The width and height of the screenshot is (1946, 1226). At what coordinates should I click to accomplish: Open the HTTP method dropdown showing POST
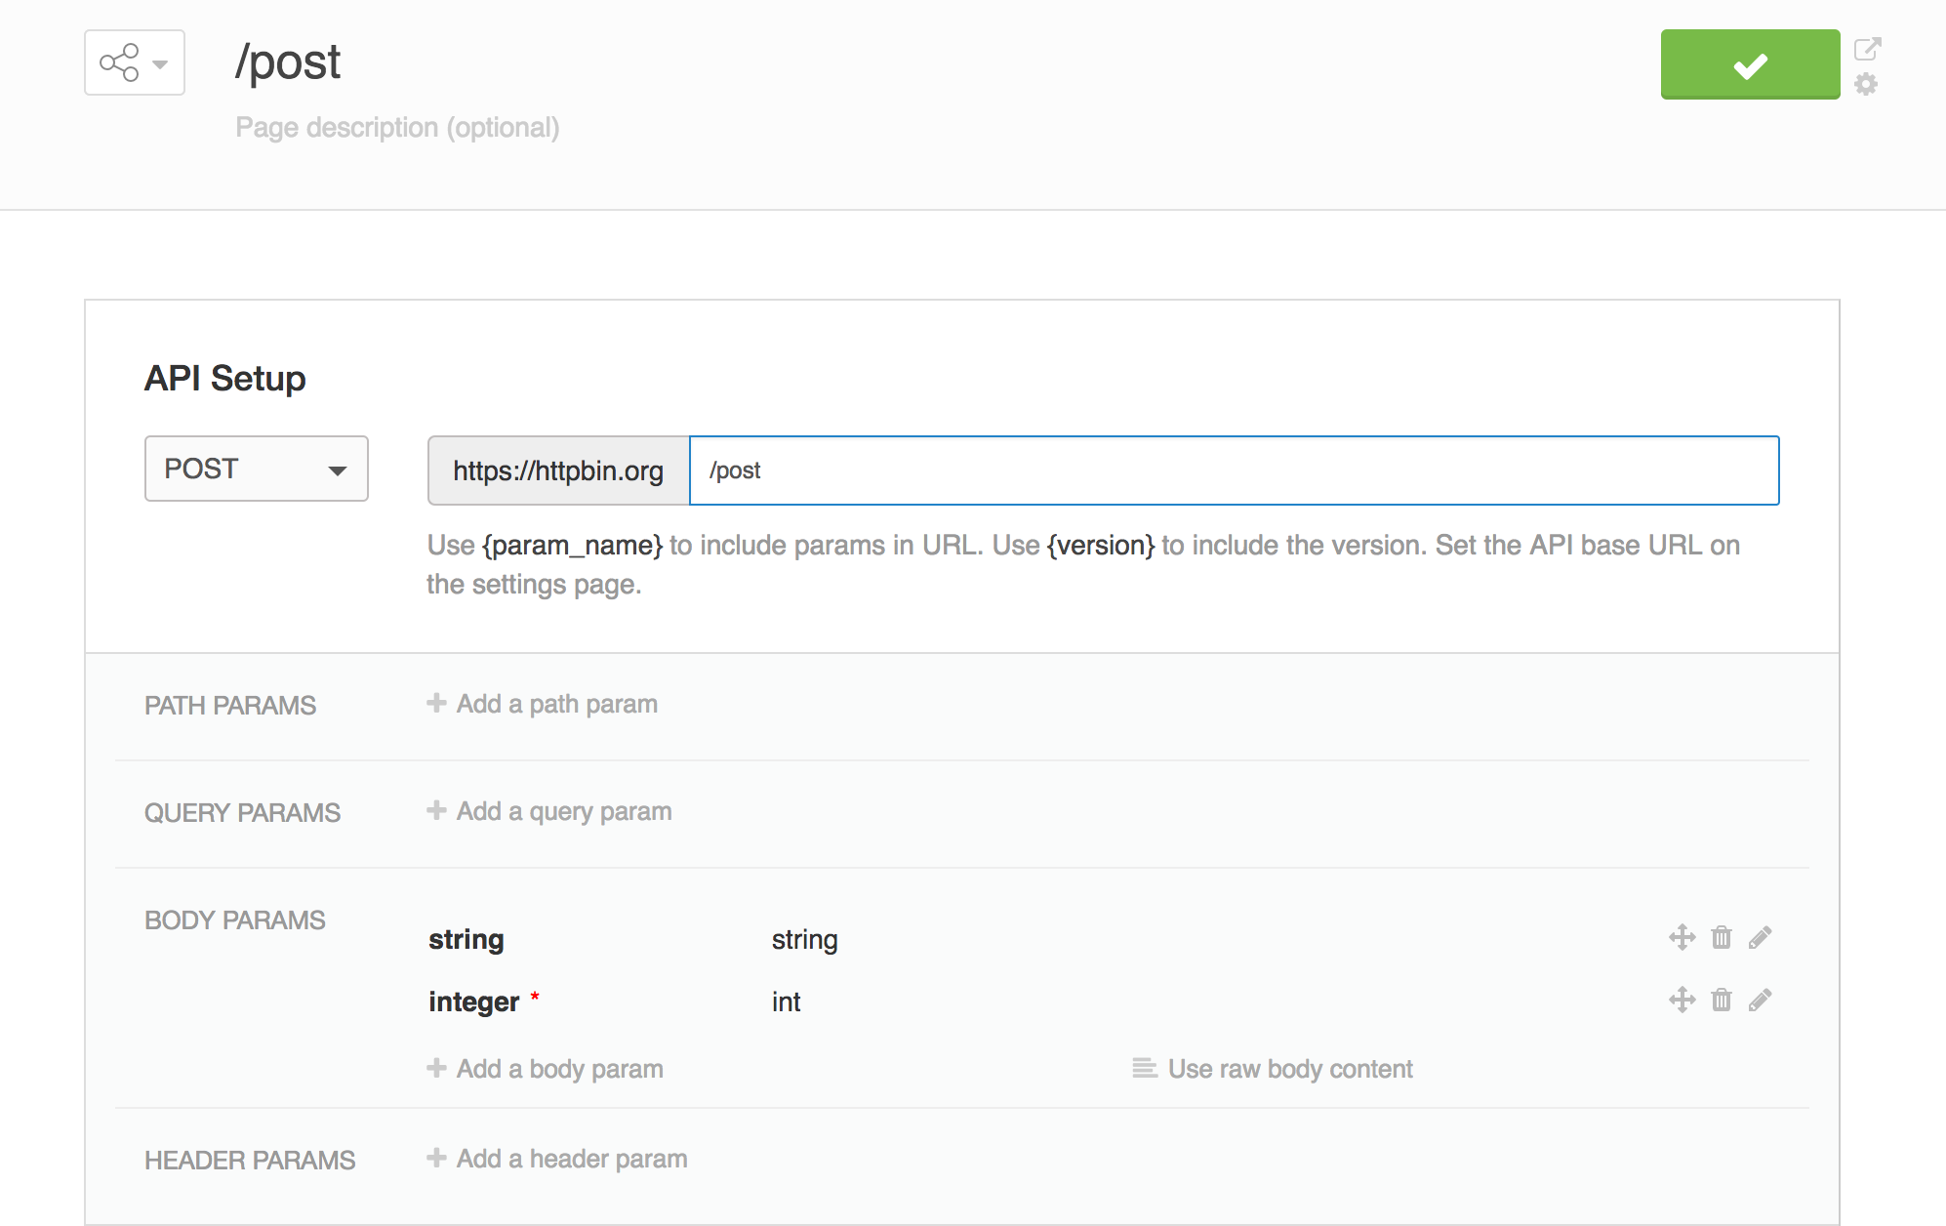click(256, 469)
